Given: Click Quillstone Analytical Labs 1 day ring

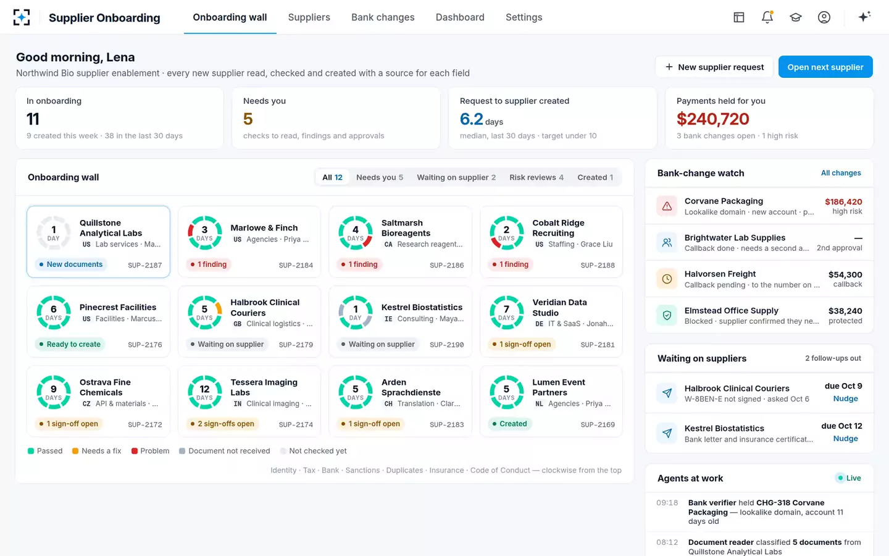Looking at the screenshot, I should click(x=54, y=233).
